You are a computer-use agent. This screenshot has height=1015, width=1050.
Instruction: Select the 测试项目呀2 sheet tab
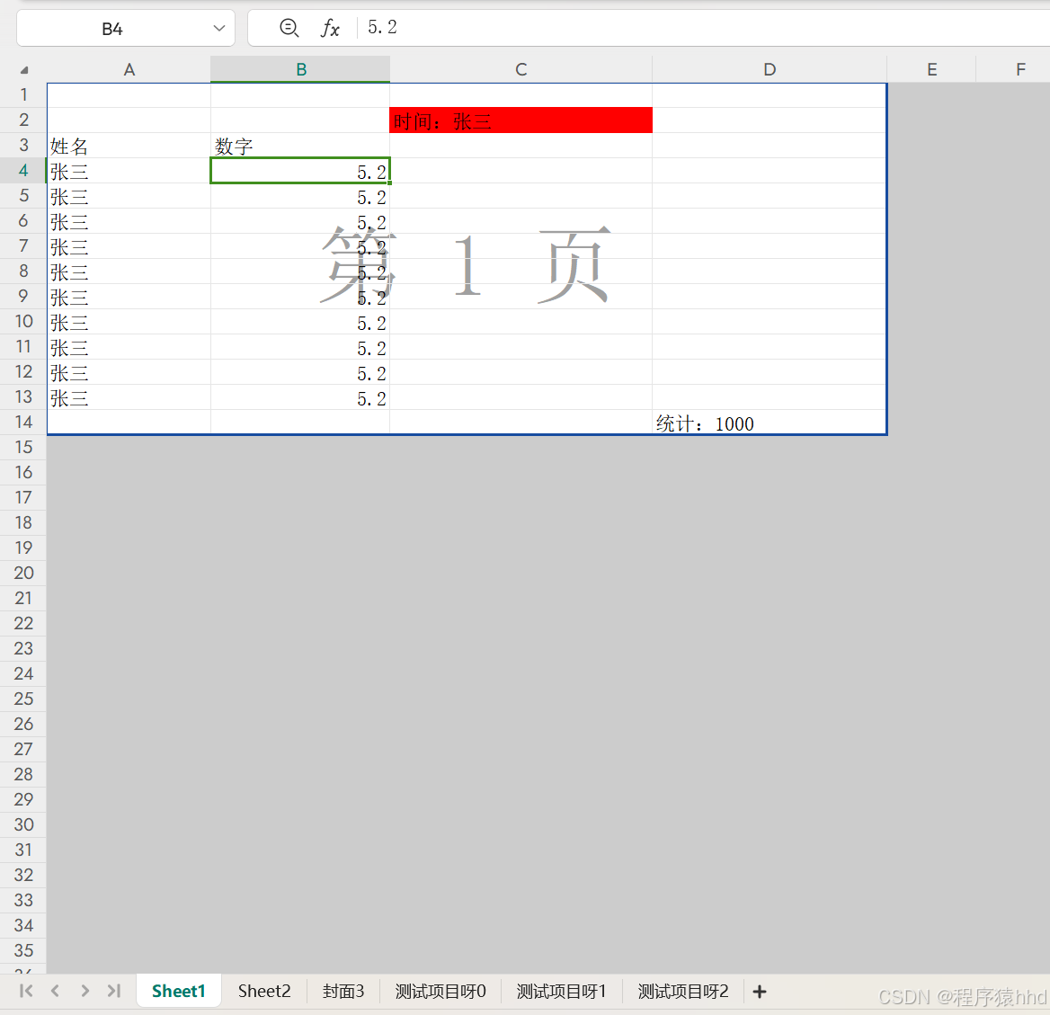coord(682,991)
